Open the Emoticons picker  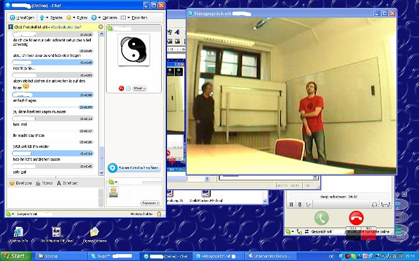pos(20,183)
